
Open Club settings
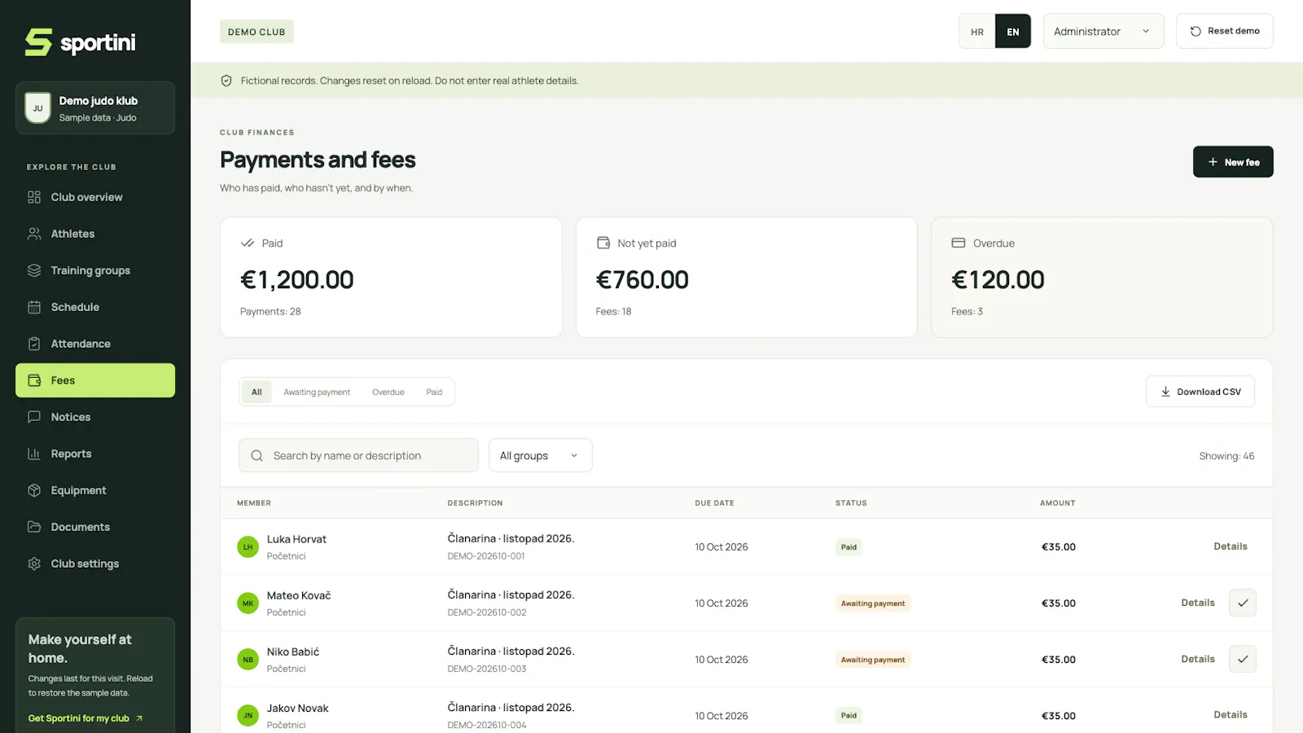[x=95, y=564]
